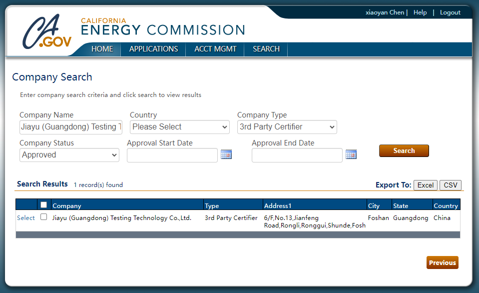This screenshot has width=479, height=293.
Task: Open Approval Start Date calendar picker
Action: pyautogui.click(x=226, y=154)
